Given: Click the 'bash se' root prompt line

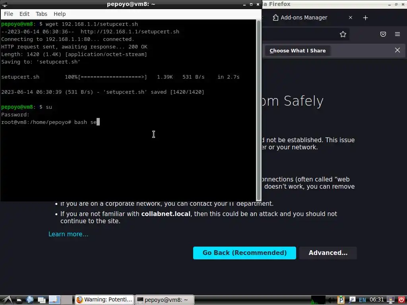Looking at the screenshot, I should pos(50,122).
